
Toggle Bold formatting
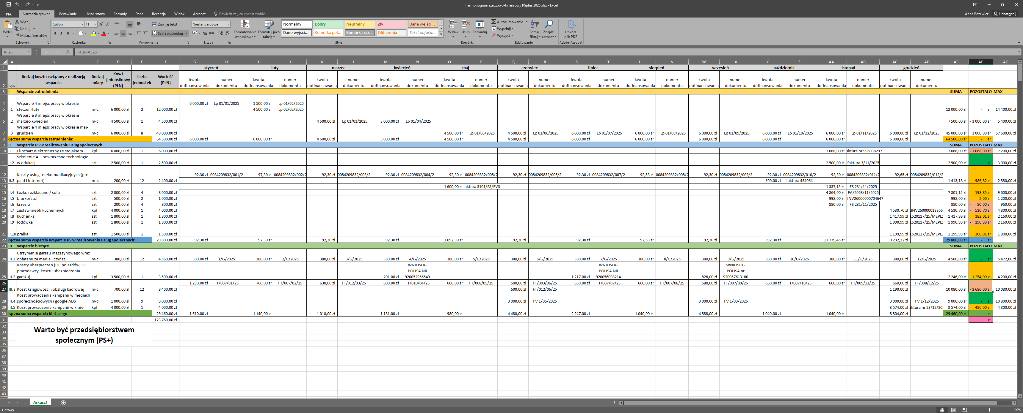tap(55, 33)
